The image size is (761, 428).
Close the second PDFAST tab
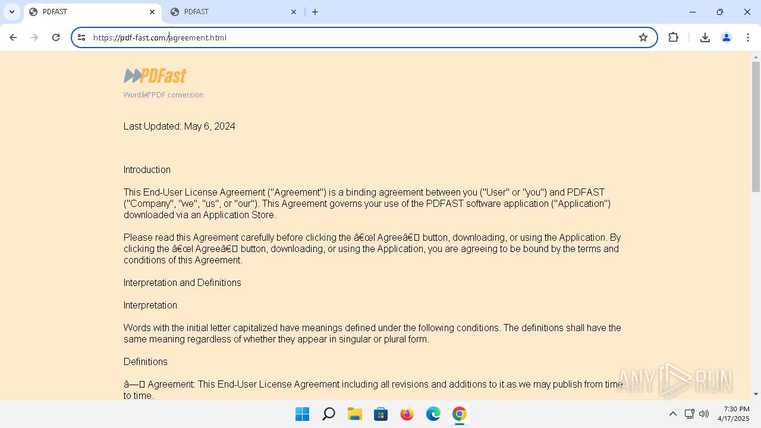tap(294, 12)
